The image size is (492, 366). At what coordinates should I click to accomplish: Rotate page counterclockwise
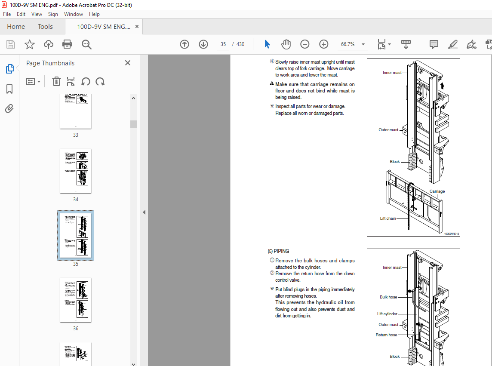click(x=85, y=82)
